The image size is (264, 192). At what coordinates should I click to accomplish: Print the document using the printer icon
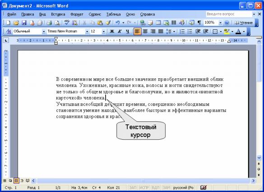pyautogui.click(x=49, y=23)
